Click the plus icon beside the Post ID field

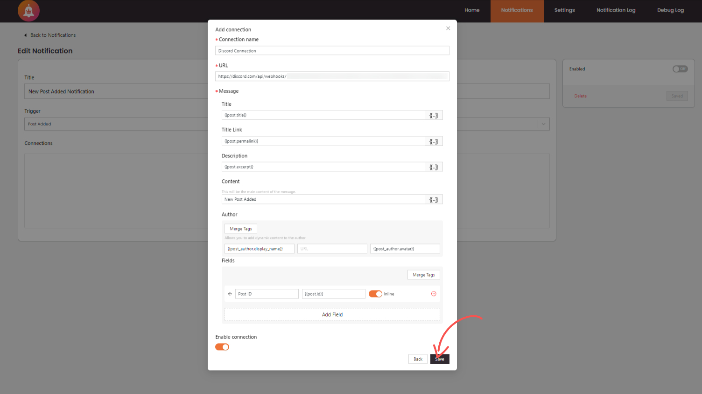click(229, 294)
